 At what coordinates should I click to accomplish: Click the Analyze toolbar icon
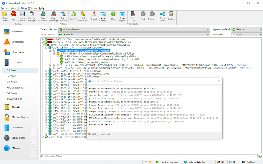click(171, 16)
